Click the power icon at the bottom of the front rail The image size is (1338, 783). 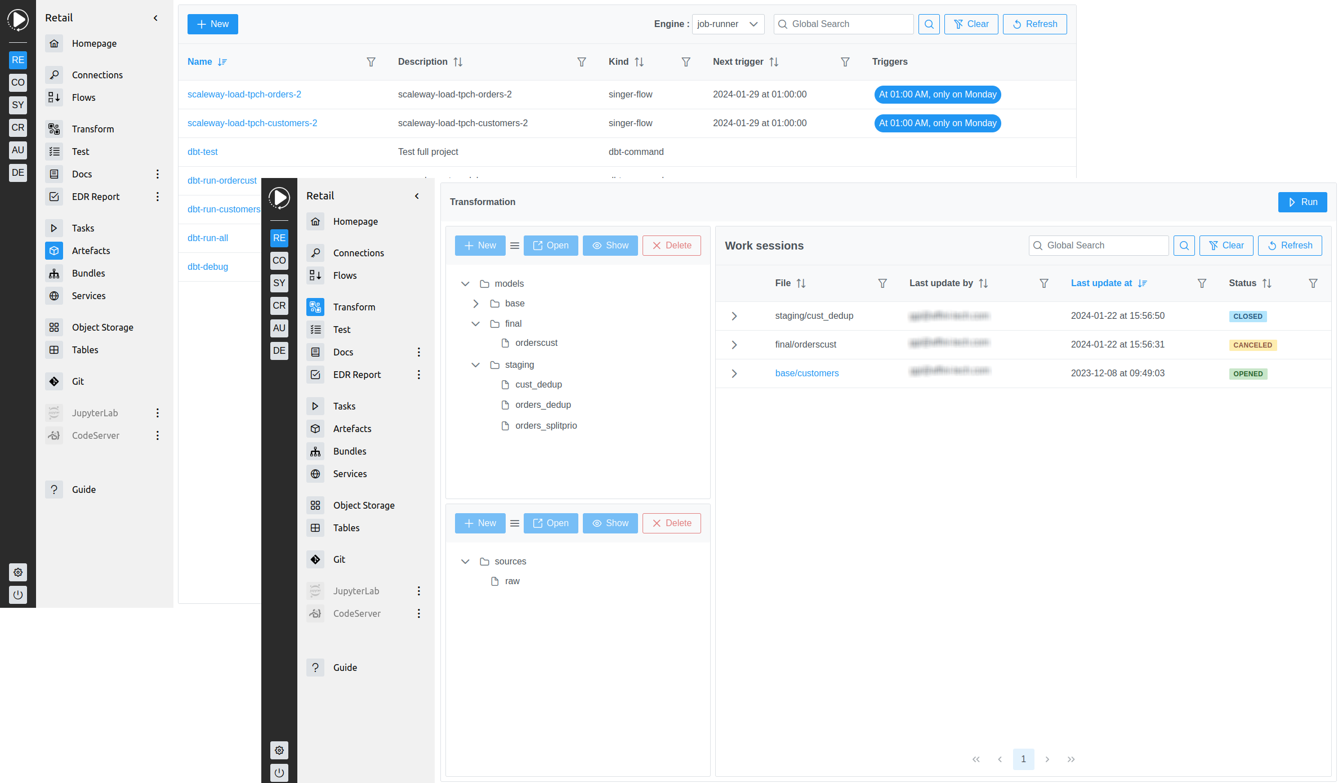[279, 772]
